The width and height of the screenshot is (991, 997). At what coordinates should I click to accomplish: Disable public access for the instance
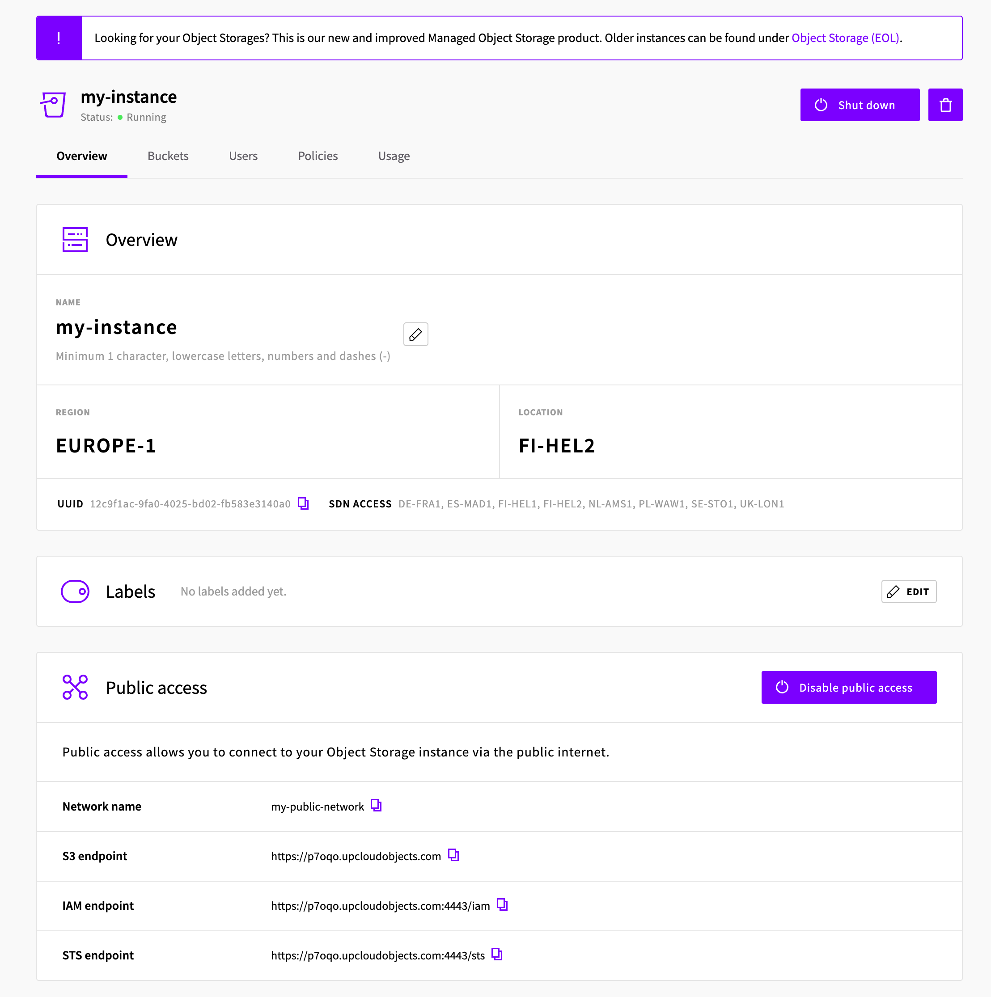[x=848, y=687]
